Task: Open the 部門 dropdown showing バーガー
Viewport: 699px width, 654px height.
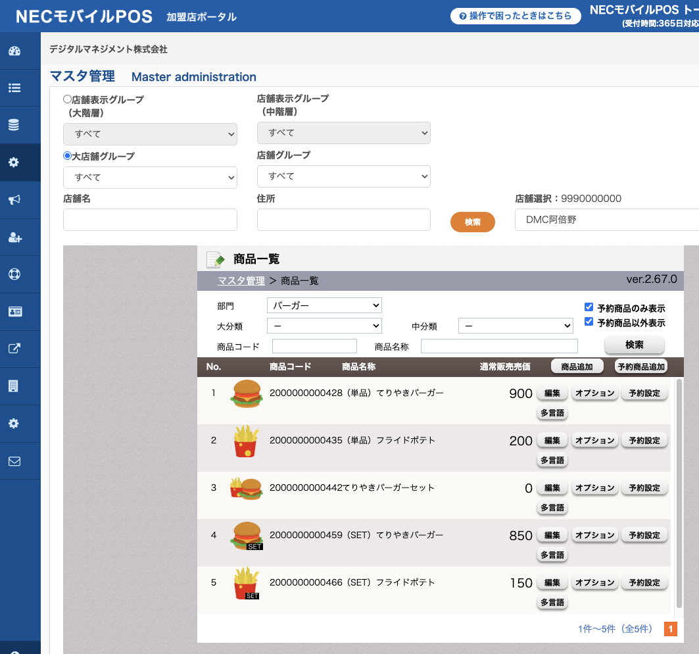Action: (x=324, y=305)
